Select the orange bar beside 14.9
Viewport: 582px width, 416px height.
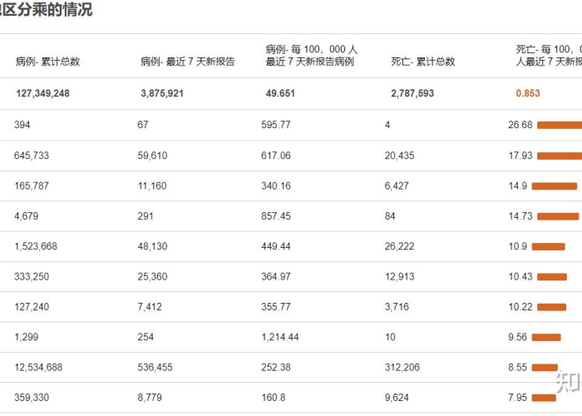[555, 186]
